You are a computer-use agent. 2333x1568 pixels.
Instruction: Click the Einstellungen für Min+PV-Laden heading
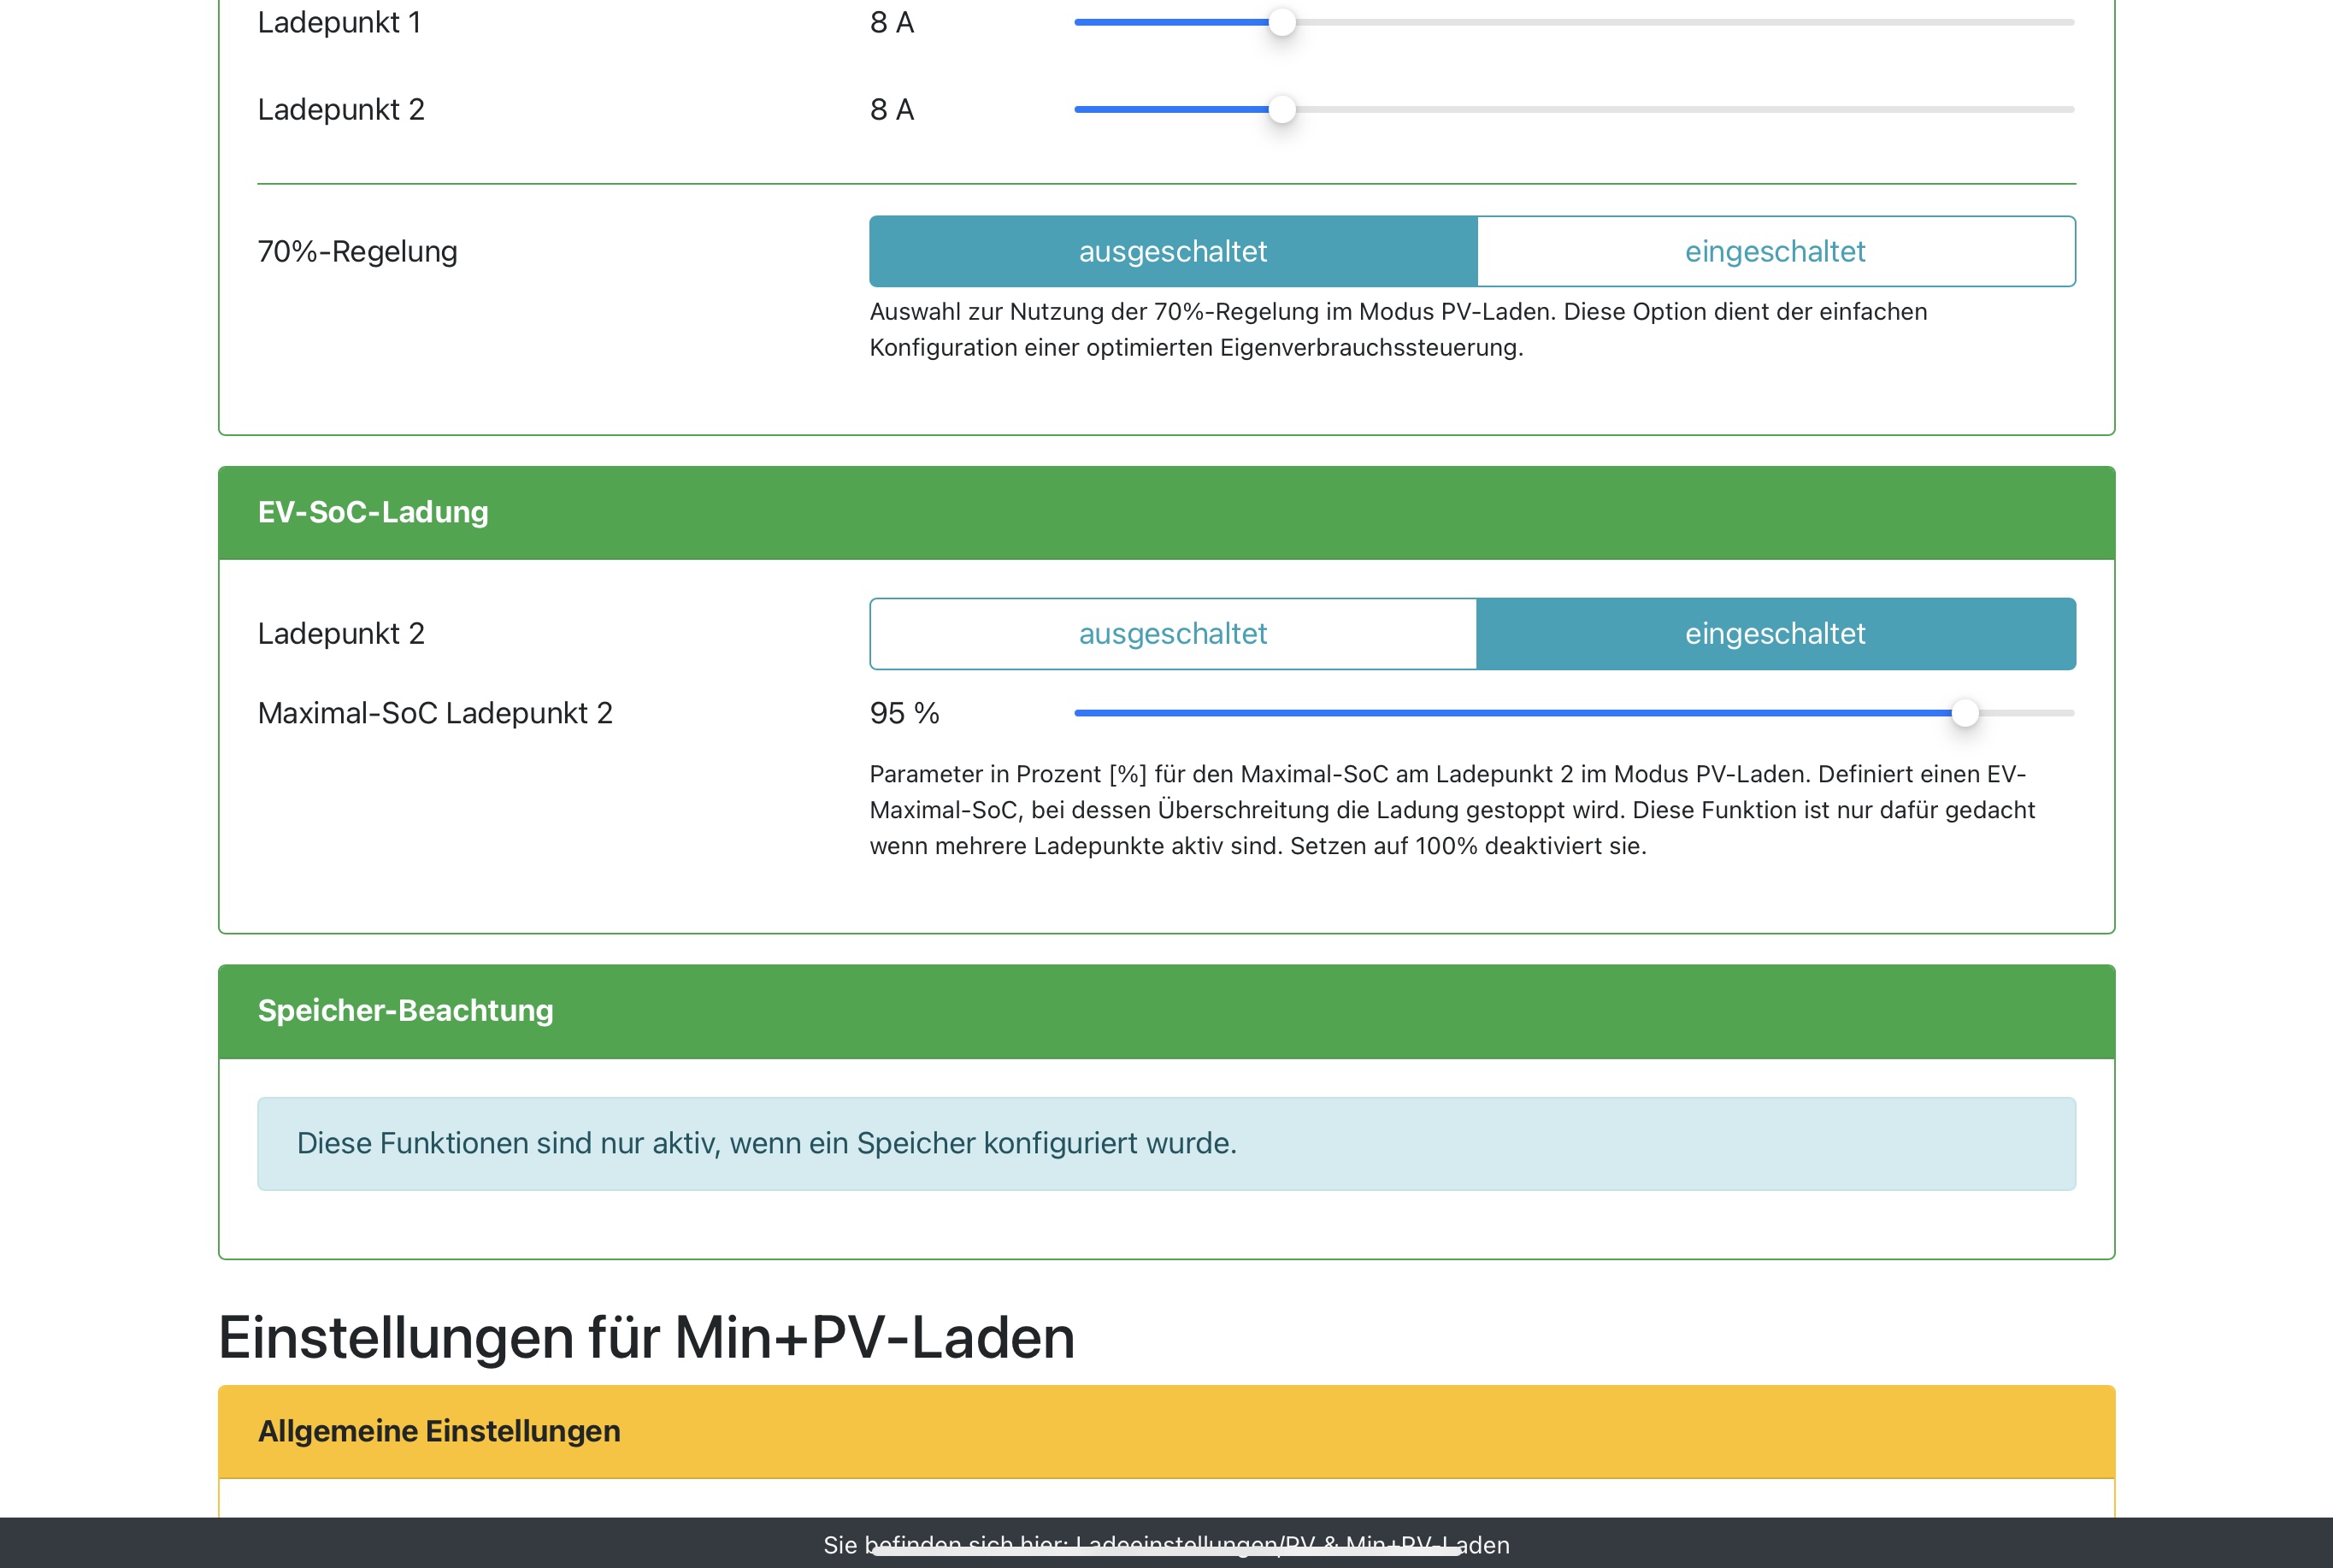click(646, 1337)
